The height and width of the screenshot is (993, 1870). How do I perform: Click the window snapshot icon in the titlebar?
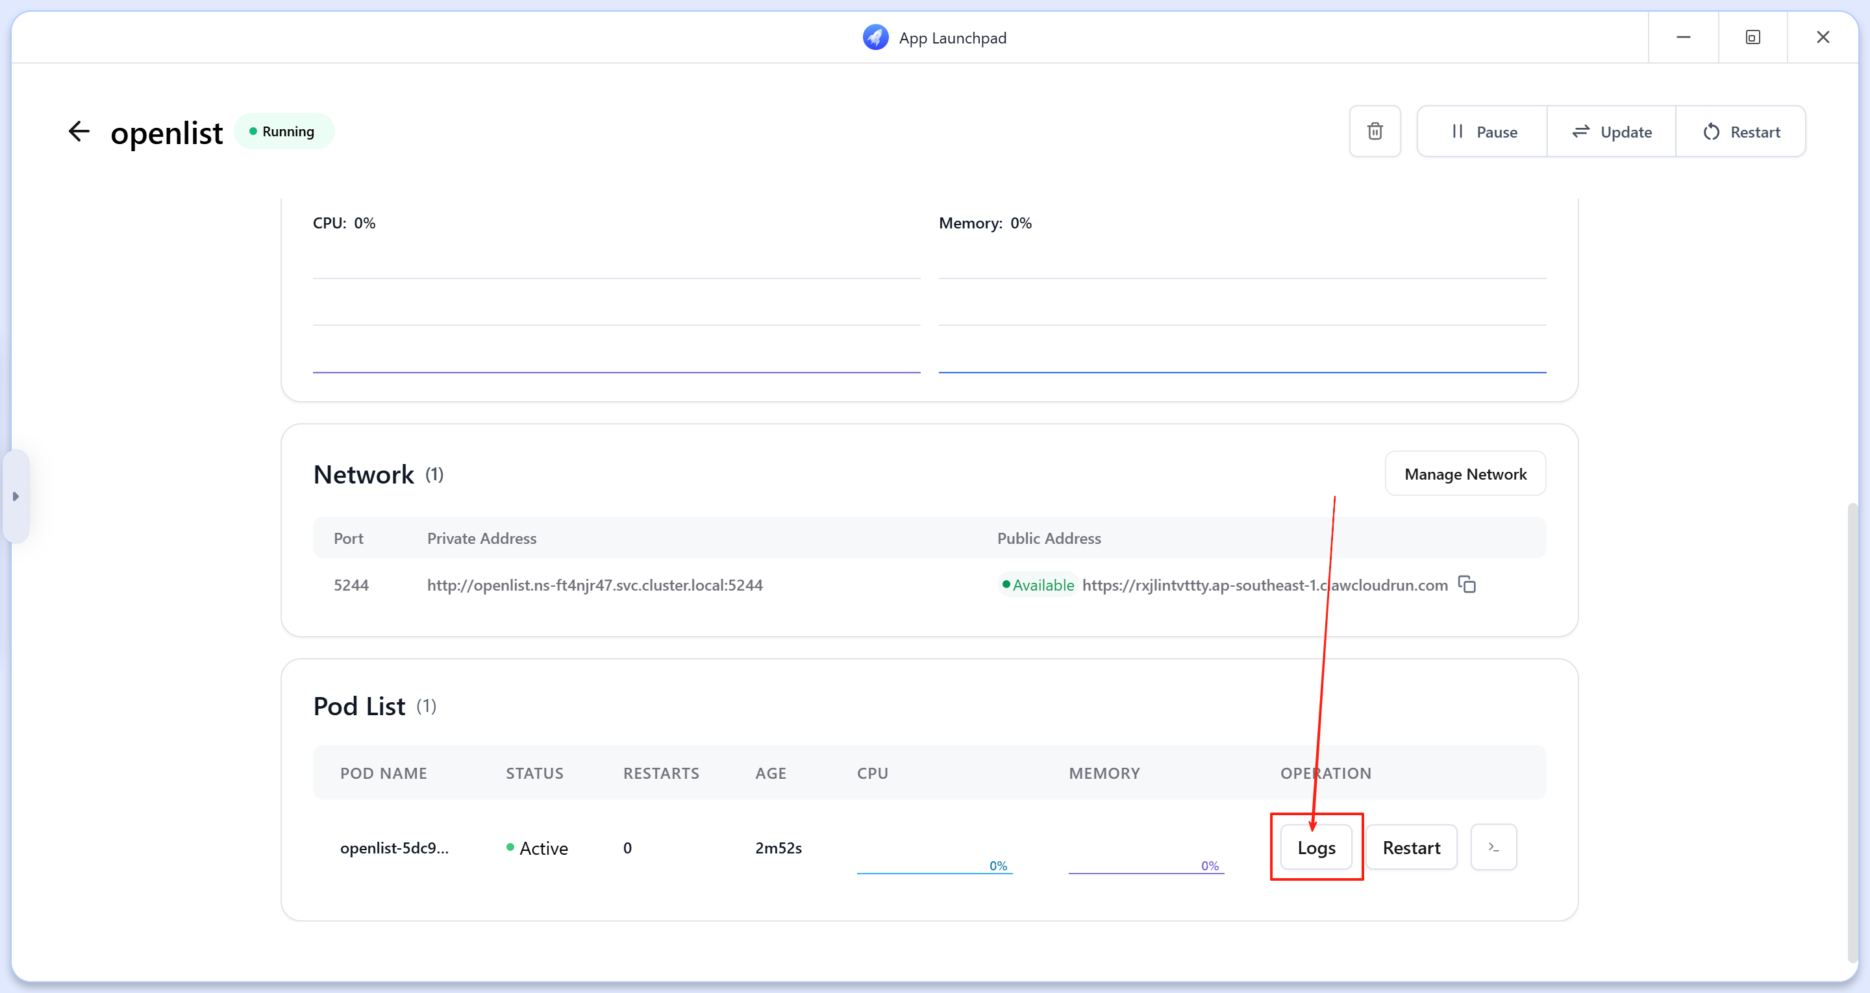1753,37
